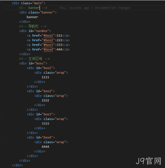The image size is (165, 168).
Task: Click the anchor text "111"
Action: pyautogui.click(x=59, y=36)
